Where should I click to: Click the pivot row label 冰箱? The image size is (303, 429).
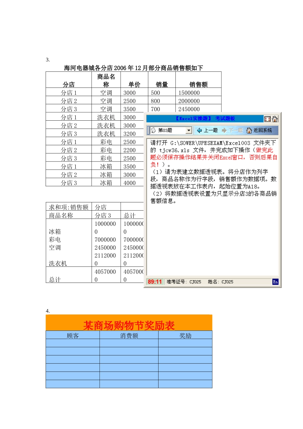(55, 231)
